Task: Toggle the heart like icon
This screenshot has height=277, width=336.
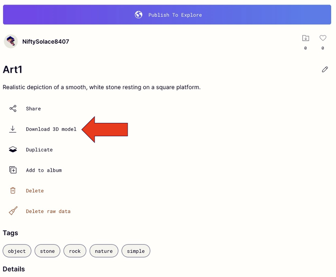Action: [x=323, y=38]
